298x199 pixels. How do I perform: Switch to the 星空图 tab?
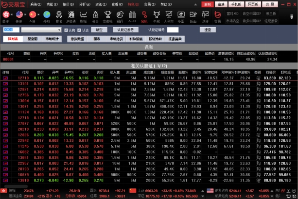tap(32, 38)
